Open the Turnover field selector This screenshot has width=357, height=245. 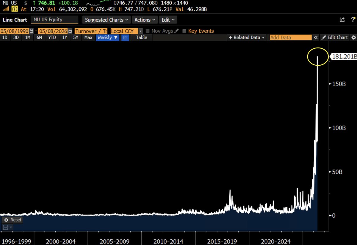(91, 31)
